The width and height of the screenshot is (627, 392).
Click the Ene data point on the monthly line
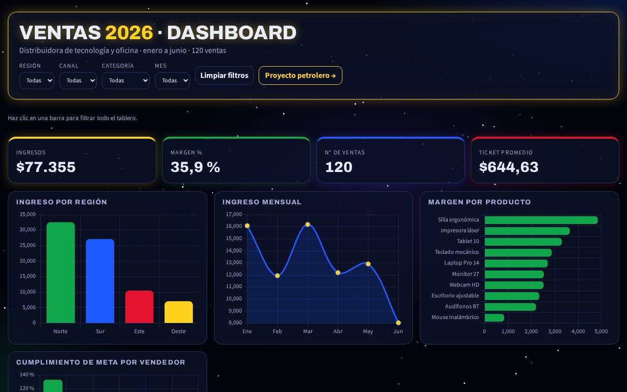[x=247, y=226]
